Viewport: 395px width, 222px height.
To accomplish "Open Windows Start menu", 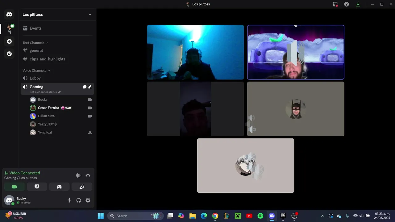I will click(x=101, y=216).
